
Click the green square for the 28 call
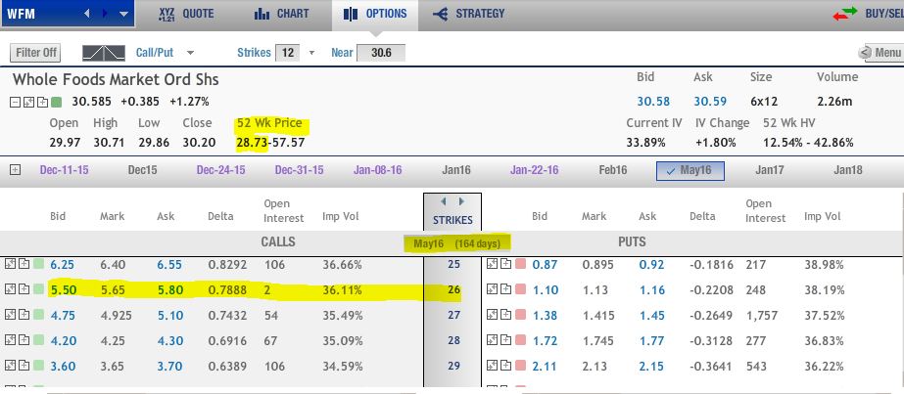pos(38,340)
